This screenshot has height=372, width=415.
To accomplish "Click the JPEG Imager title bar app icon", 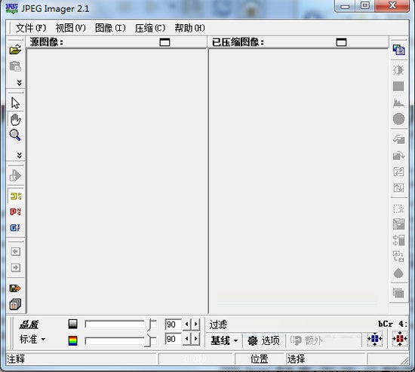I will [11, 8].
